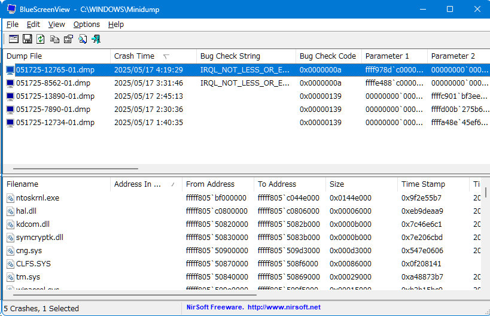Click the "5 Crashes, 1 Selected" status text
490x316 pixels.
pyautogui.click(x=41, y=308)
